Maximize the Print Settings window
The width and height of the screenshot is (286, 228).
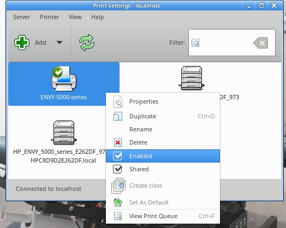coord(261,5)
